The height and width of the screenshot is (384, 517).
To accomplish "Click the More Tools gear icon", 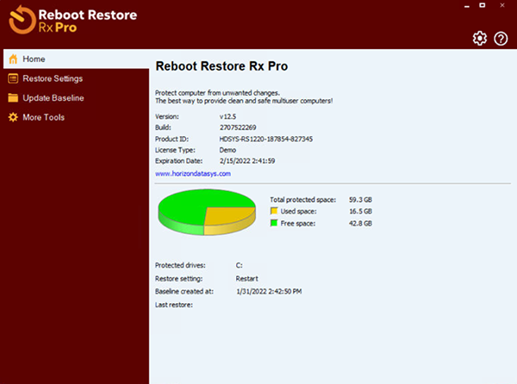I will 13,117.
